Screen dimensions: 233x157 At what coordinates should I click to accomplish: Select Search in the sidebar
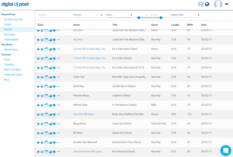pos(8,30)
